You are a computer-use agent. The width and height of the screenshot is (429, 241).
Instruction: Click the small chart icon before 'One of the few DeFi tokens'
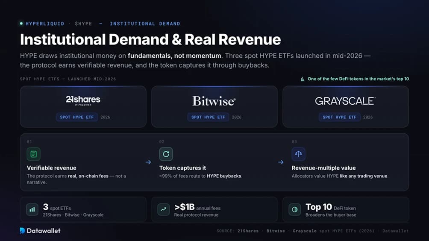pos(303,79)
